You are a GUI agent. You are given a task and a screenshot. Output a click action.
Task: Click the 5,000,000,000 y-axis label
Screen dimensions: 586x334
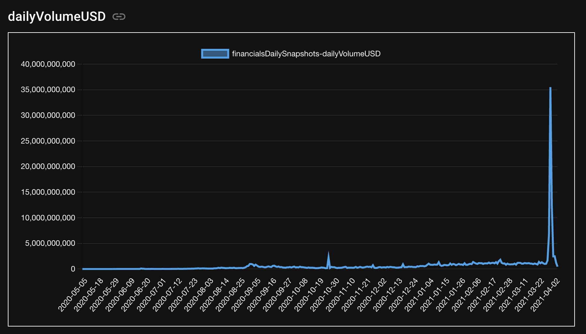[x=50, y=243]
